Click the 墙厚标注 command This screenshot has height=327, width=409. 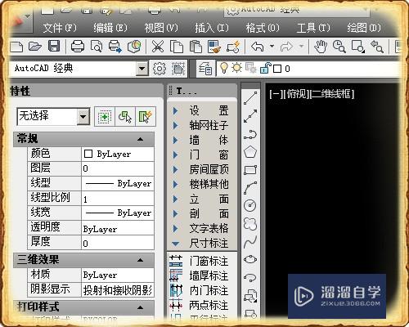[209, 275]
